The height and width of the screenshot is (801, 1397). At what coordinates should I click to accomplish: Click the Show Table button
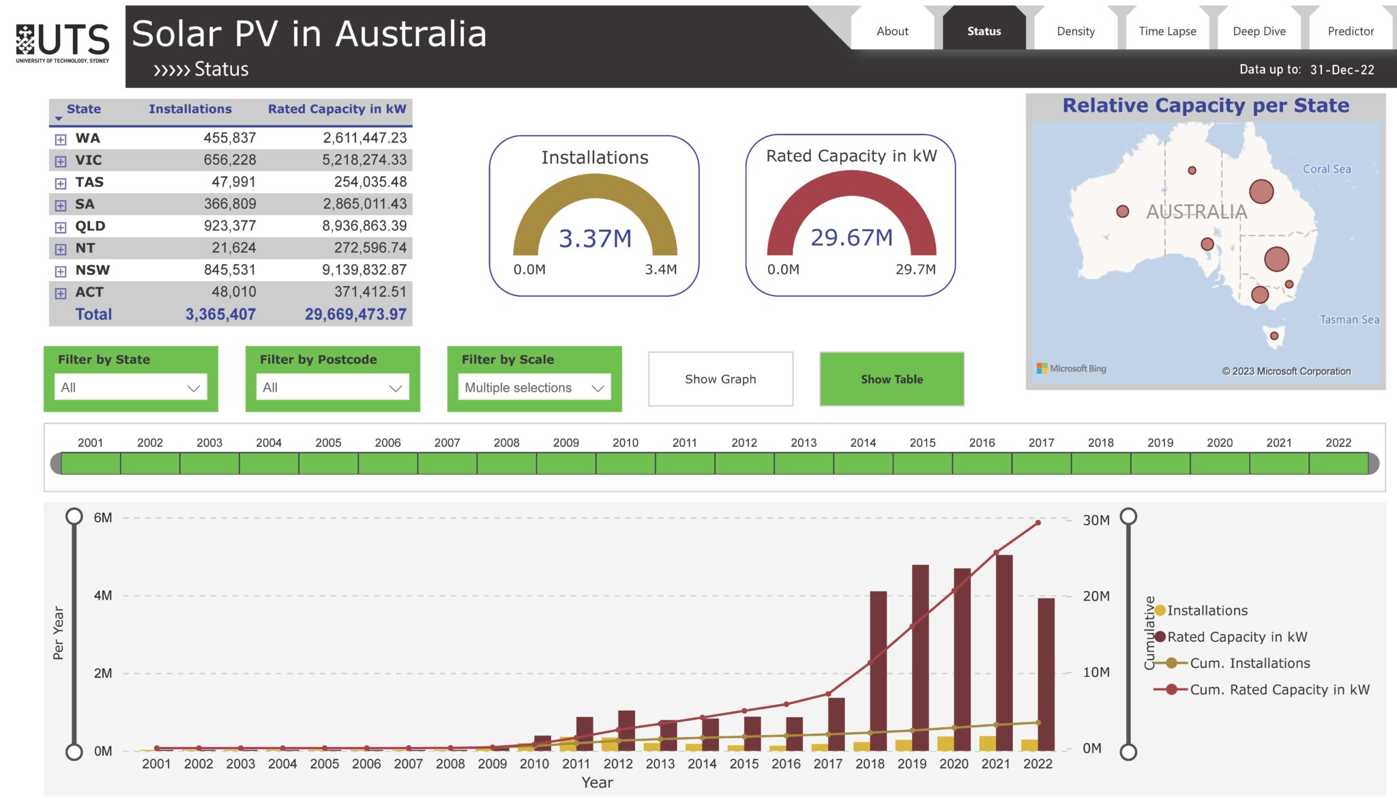click(x=892, y=379)
